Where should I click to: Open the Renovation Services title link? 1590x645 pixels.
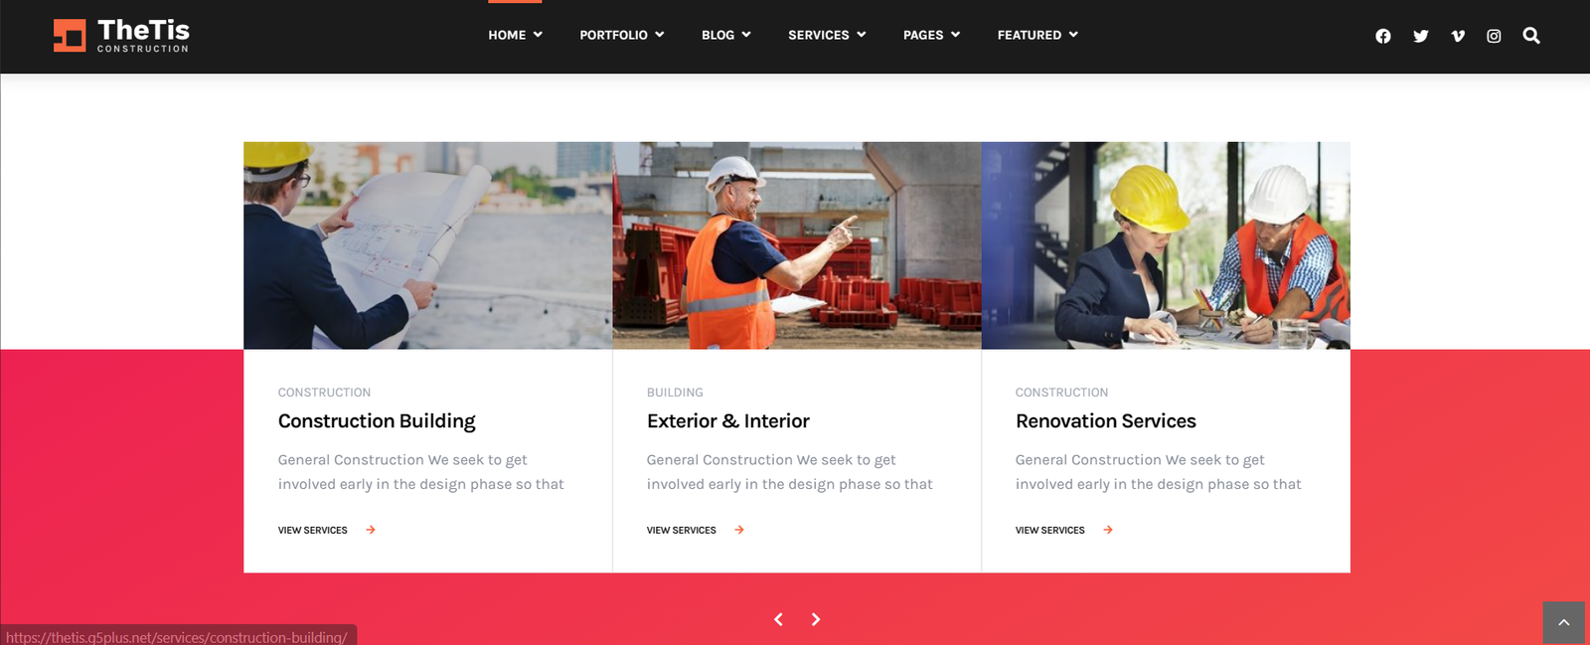(x=1106, y=421)
